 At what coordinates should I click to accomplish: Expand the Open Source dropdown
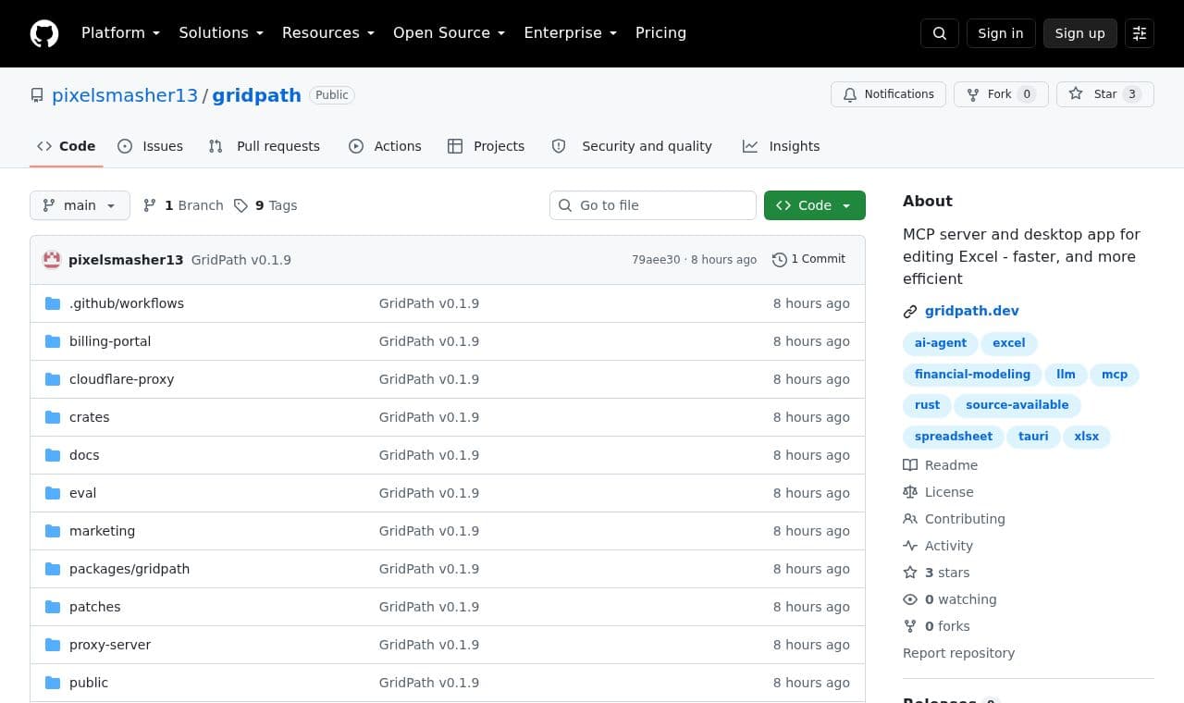[449, 33]
